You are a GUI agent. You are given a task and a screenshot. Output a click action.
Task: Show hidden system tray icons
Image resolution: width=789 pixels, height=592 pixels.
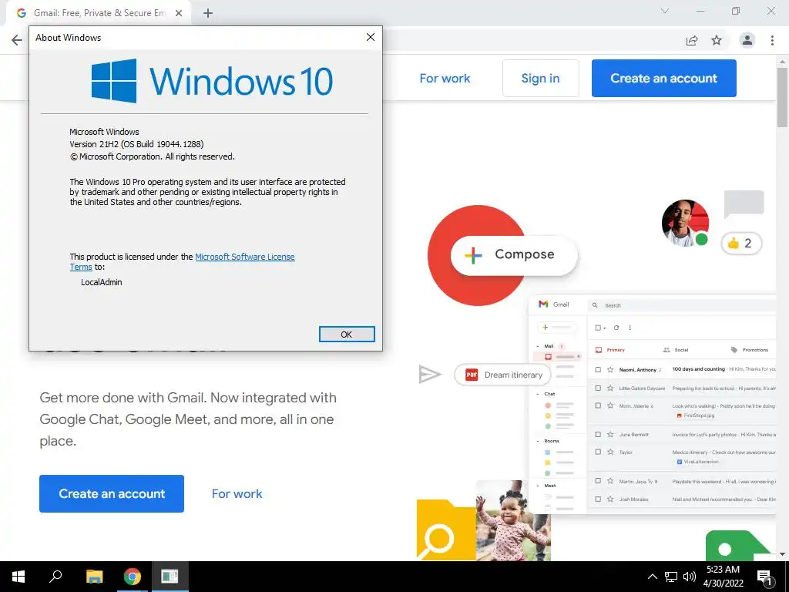coord(652,577)
